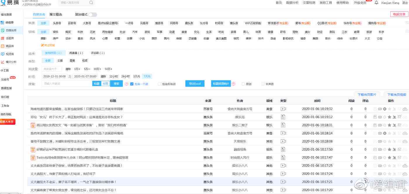Select the 10万+ reading filter
The width and height of the screenshot is (409, 194).
(97, 69)
